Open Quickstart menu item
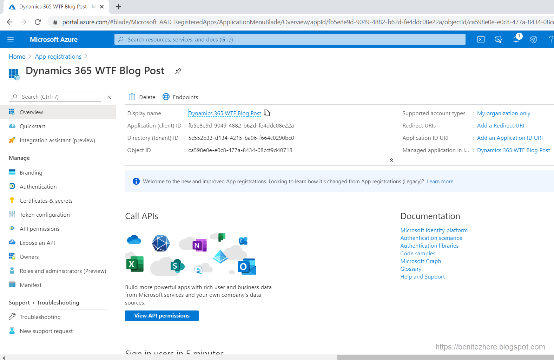This screenshot has width=554, height=360. point(32,126)
